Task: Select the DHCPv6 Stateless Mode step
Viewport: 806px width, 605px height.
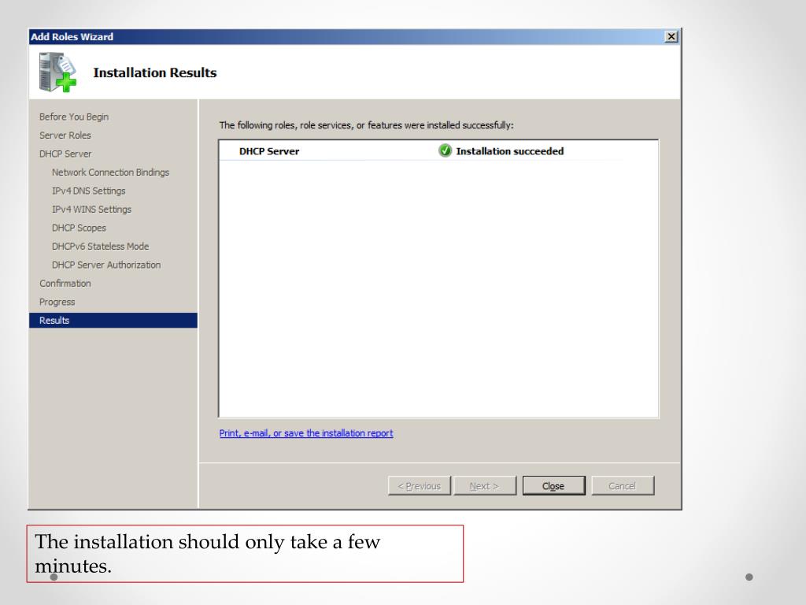Action: 100,247
